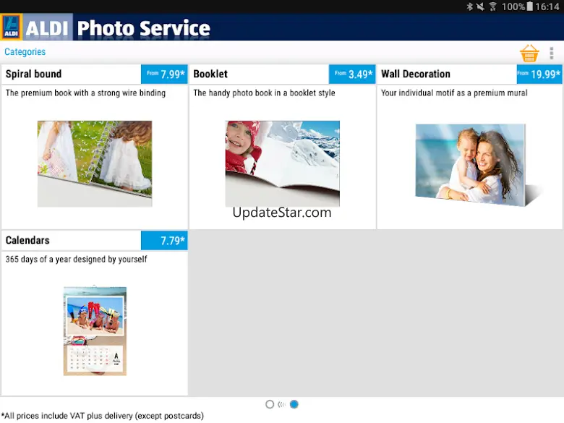Select the Wall Decoration 19.99 price tag
The height and width of the screenshot is (423, 564).
[x=539, y=74]
